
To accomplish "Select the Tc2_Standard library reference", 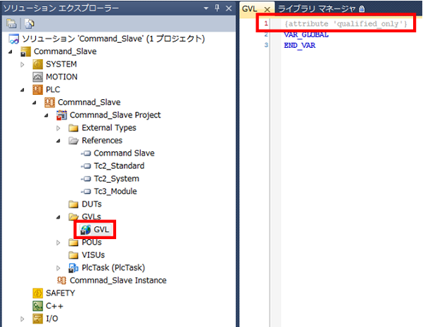I will point(118,166).
